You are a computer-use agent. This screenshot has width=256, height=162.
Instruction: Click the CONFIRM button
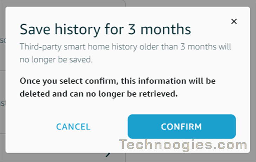click(x=182, y=127)
